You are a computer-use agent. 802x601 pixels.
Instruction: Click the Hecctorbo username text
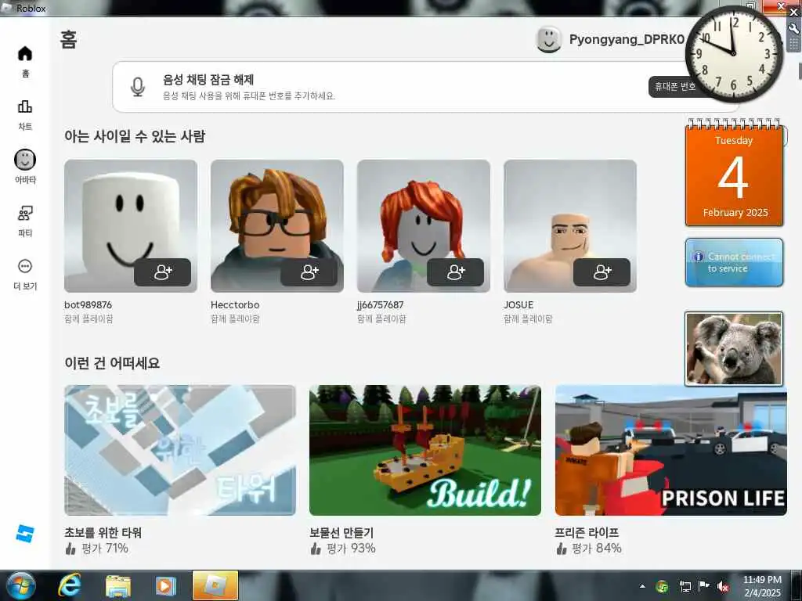[x=235, y=304]
